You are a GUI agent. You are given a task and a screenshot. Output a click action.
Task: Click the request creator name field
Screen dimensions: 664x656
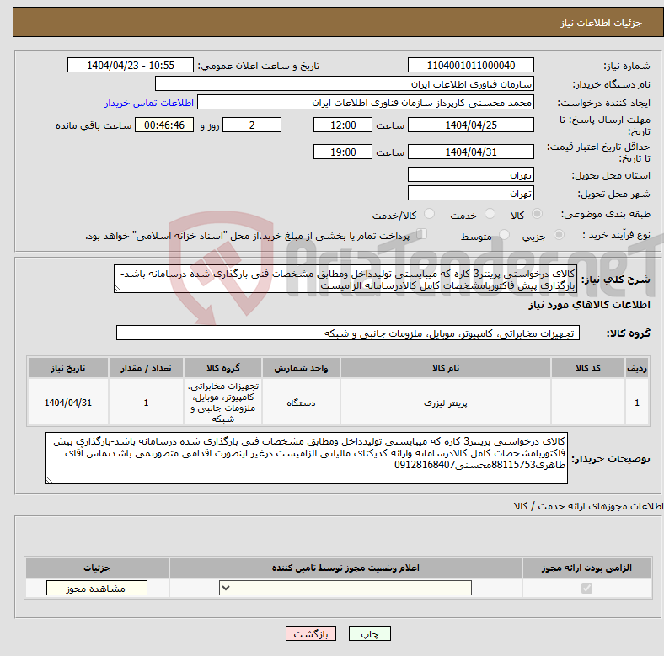point(366,103)
